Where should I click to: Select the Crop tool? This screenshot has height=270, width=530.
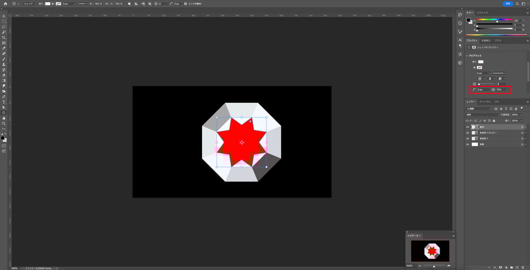4,37
